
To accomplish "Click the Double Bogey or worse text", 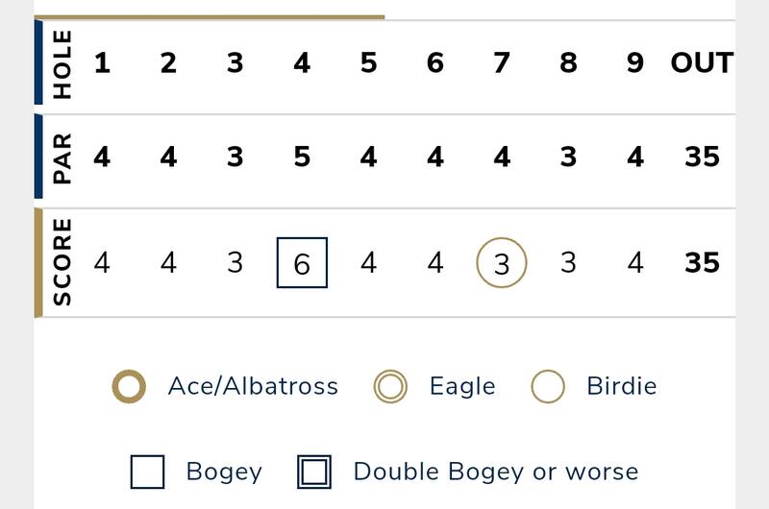I will coord(496,472).
